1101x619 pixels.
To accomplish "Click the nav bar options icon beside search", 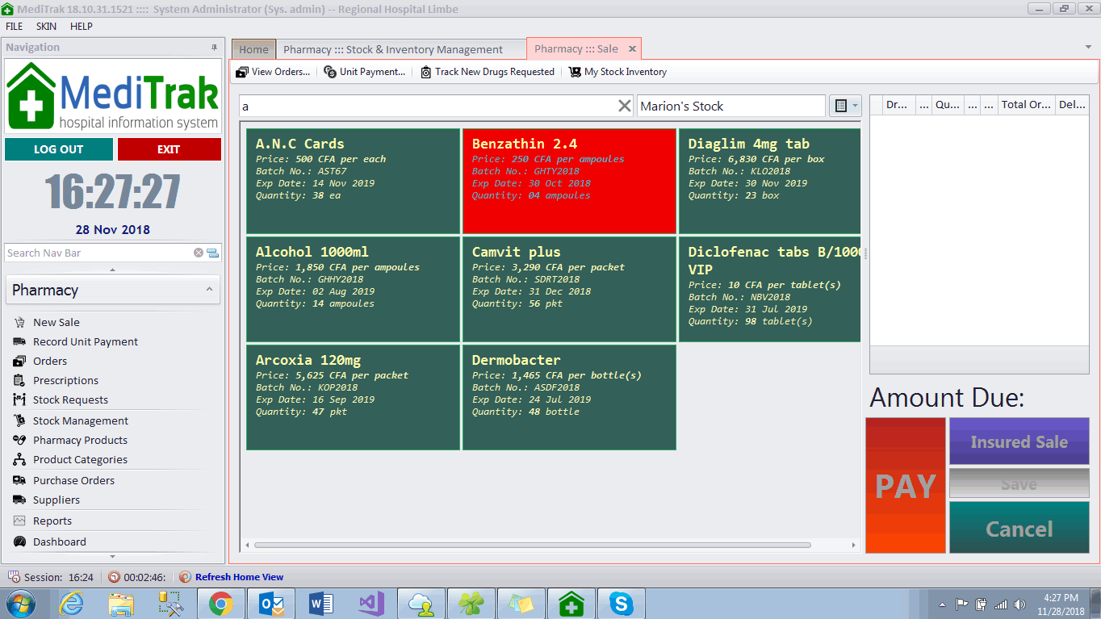I will 213,253.
